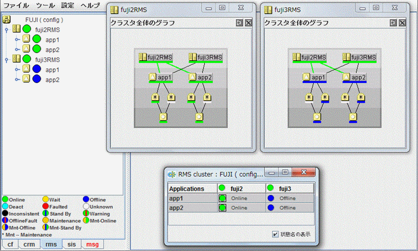The height and width of the screenshot is (251, 418).
Task: Expand app2 under fuji2RMS in the tree
Action: (17, 50)
